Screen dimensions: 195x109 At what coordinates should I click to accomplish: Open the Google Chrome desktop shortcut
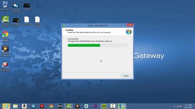point(5,36)
